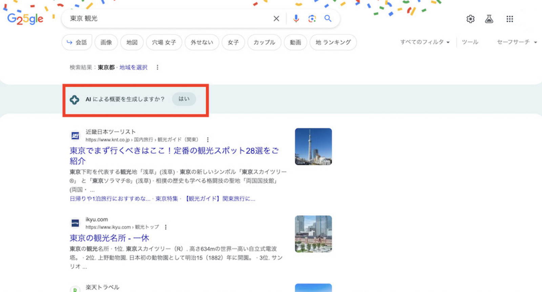Expand the すべてのフィルタ dropdown
The height and width of the screenshot is (292, 542).
point(425,42)
